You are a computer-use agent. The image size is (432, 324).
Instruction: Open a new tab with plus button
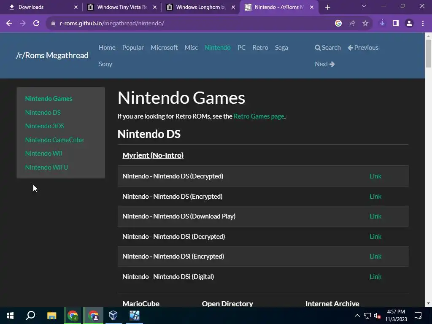[327, 7]
